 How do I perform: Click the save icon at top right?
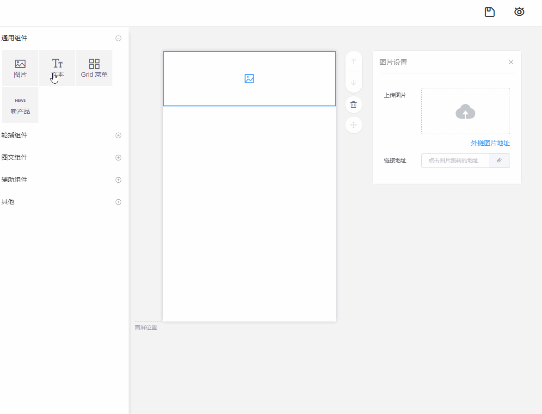tap(490, 12)
